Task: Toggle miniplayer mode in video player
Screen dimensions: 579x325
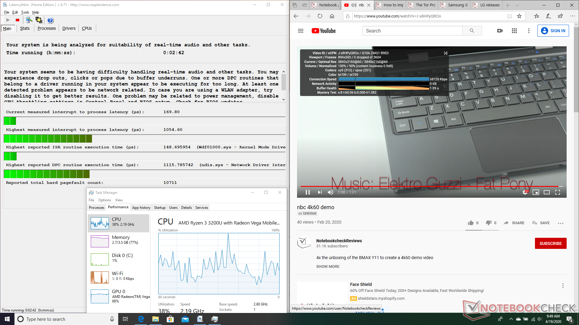Action: point(536,192)
